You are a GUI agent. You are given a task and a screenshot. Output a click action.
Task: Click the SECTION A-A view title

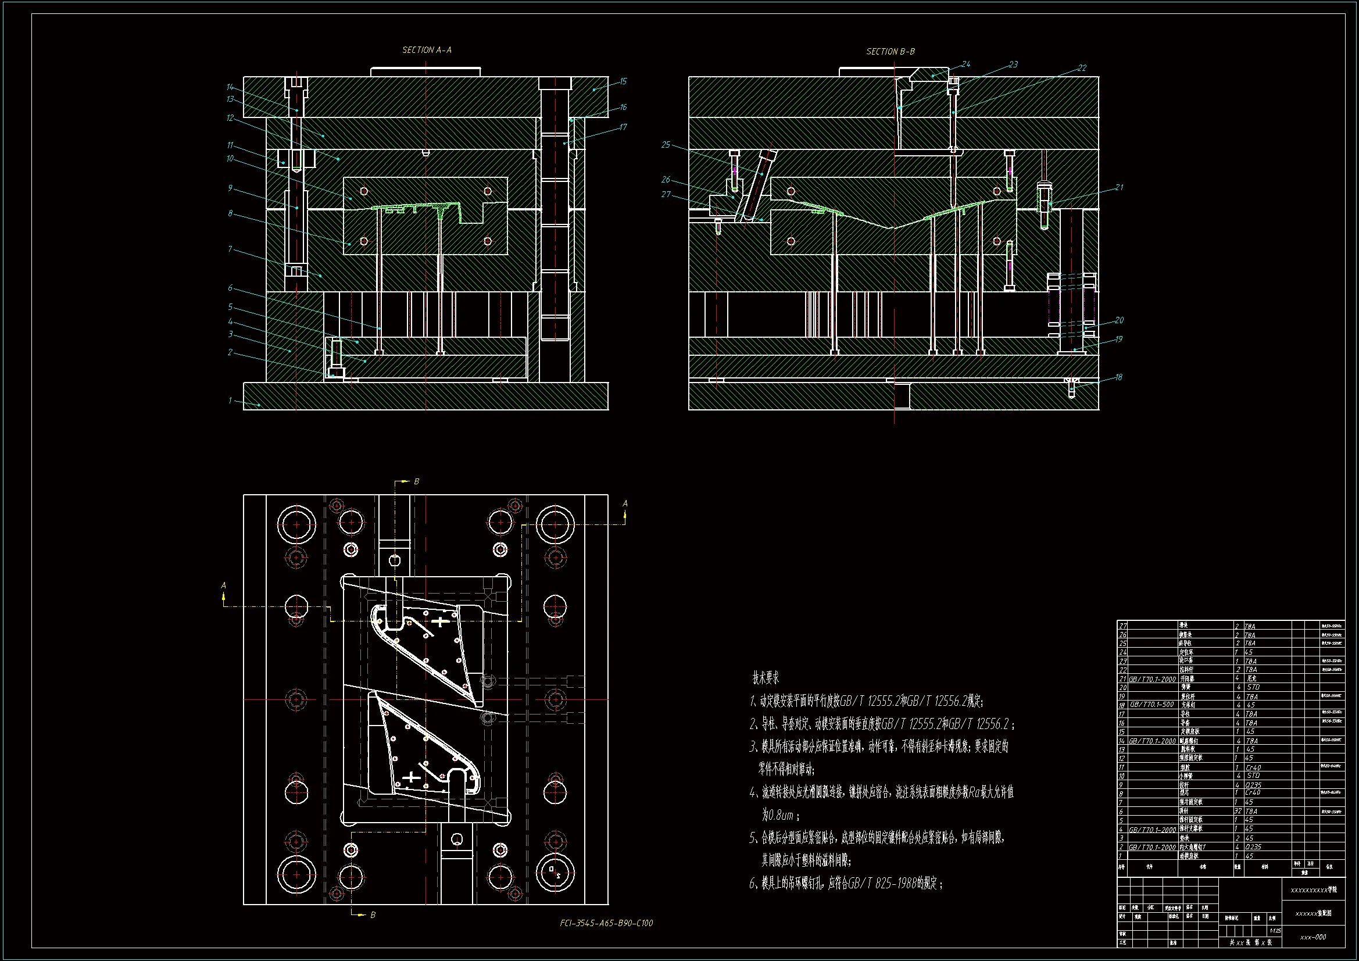[x=426, y=51]
